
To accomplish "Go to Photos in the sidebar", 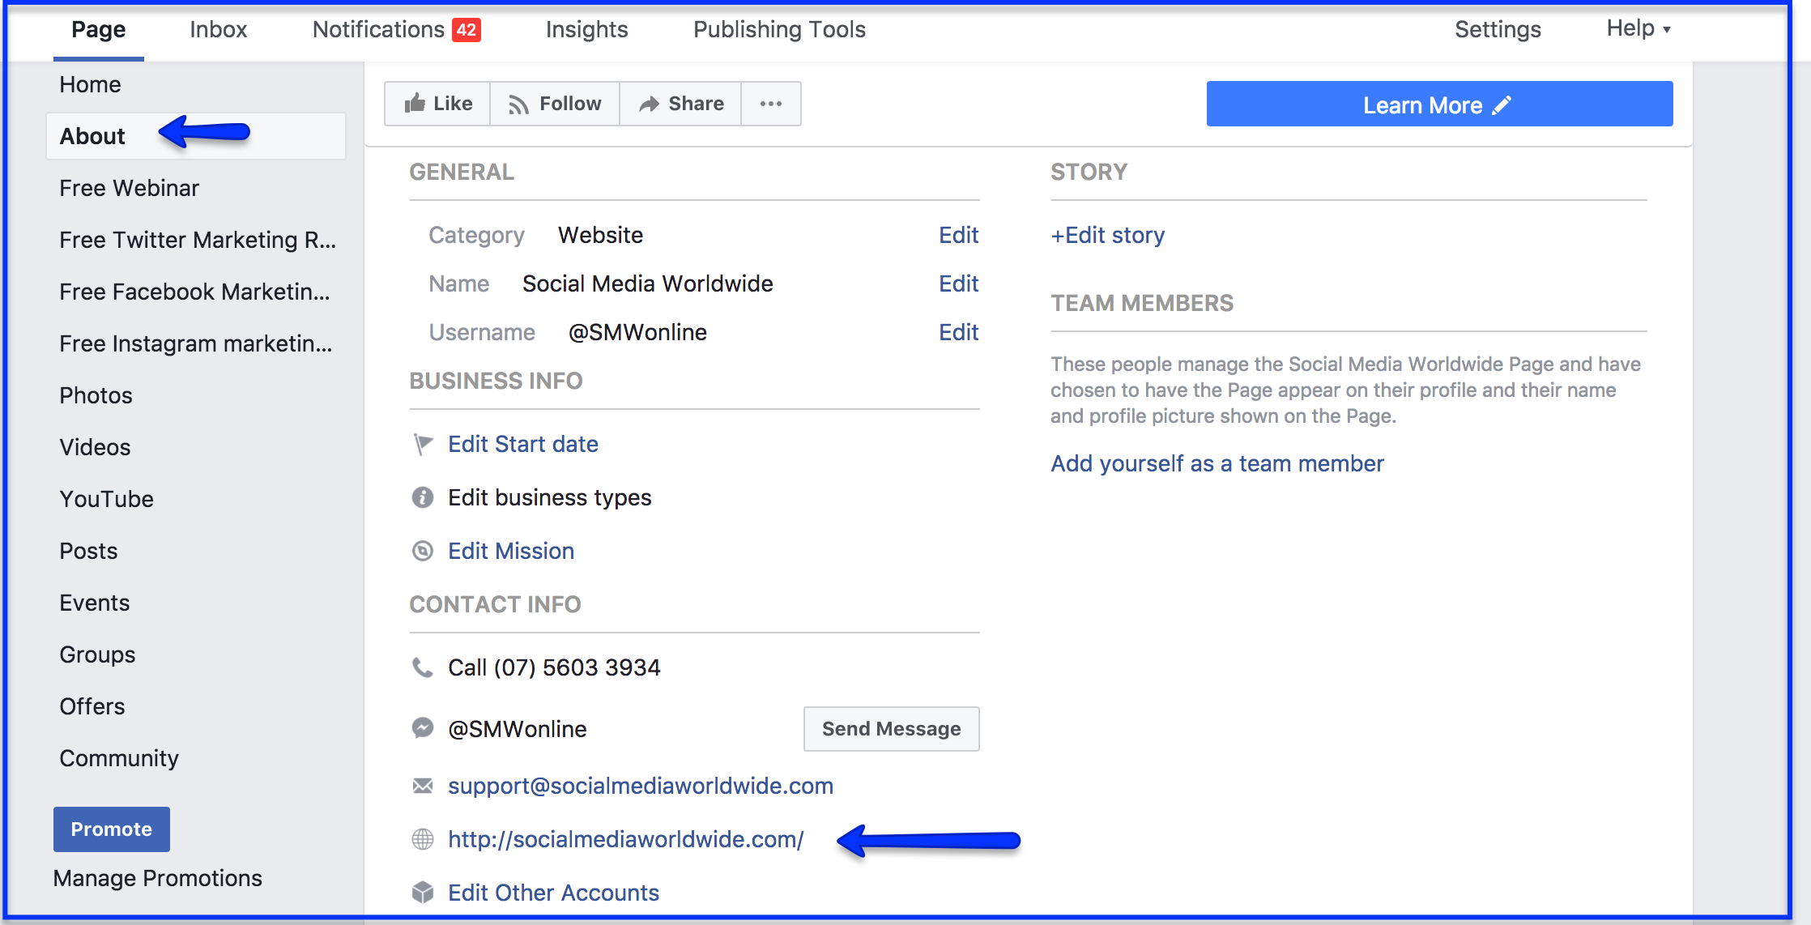I will click(96, 395).
